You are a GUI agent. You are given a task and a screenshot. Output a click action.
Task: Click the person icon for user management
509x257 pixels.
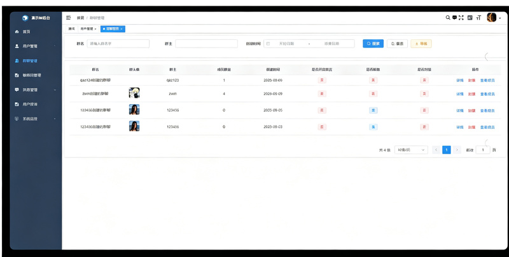(17, 46)
